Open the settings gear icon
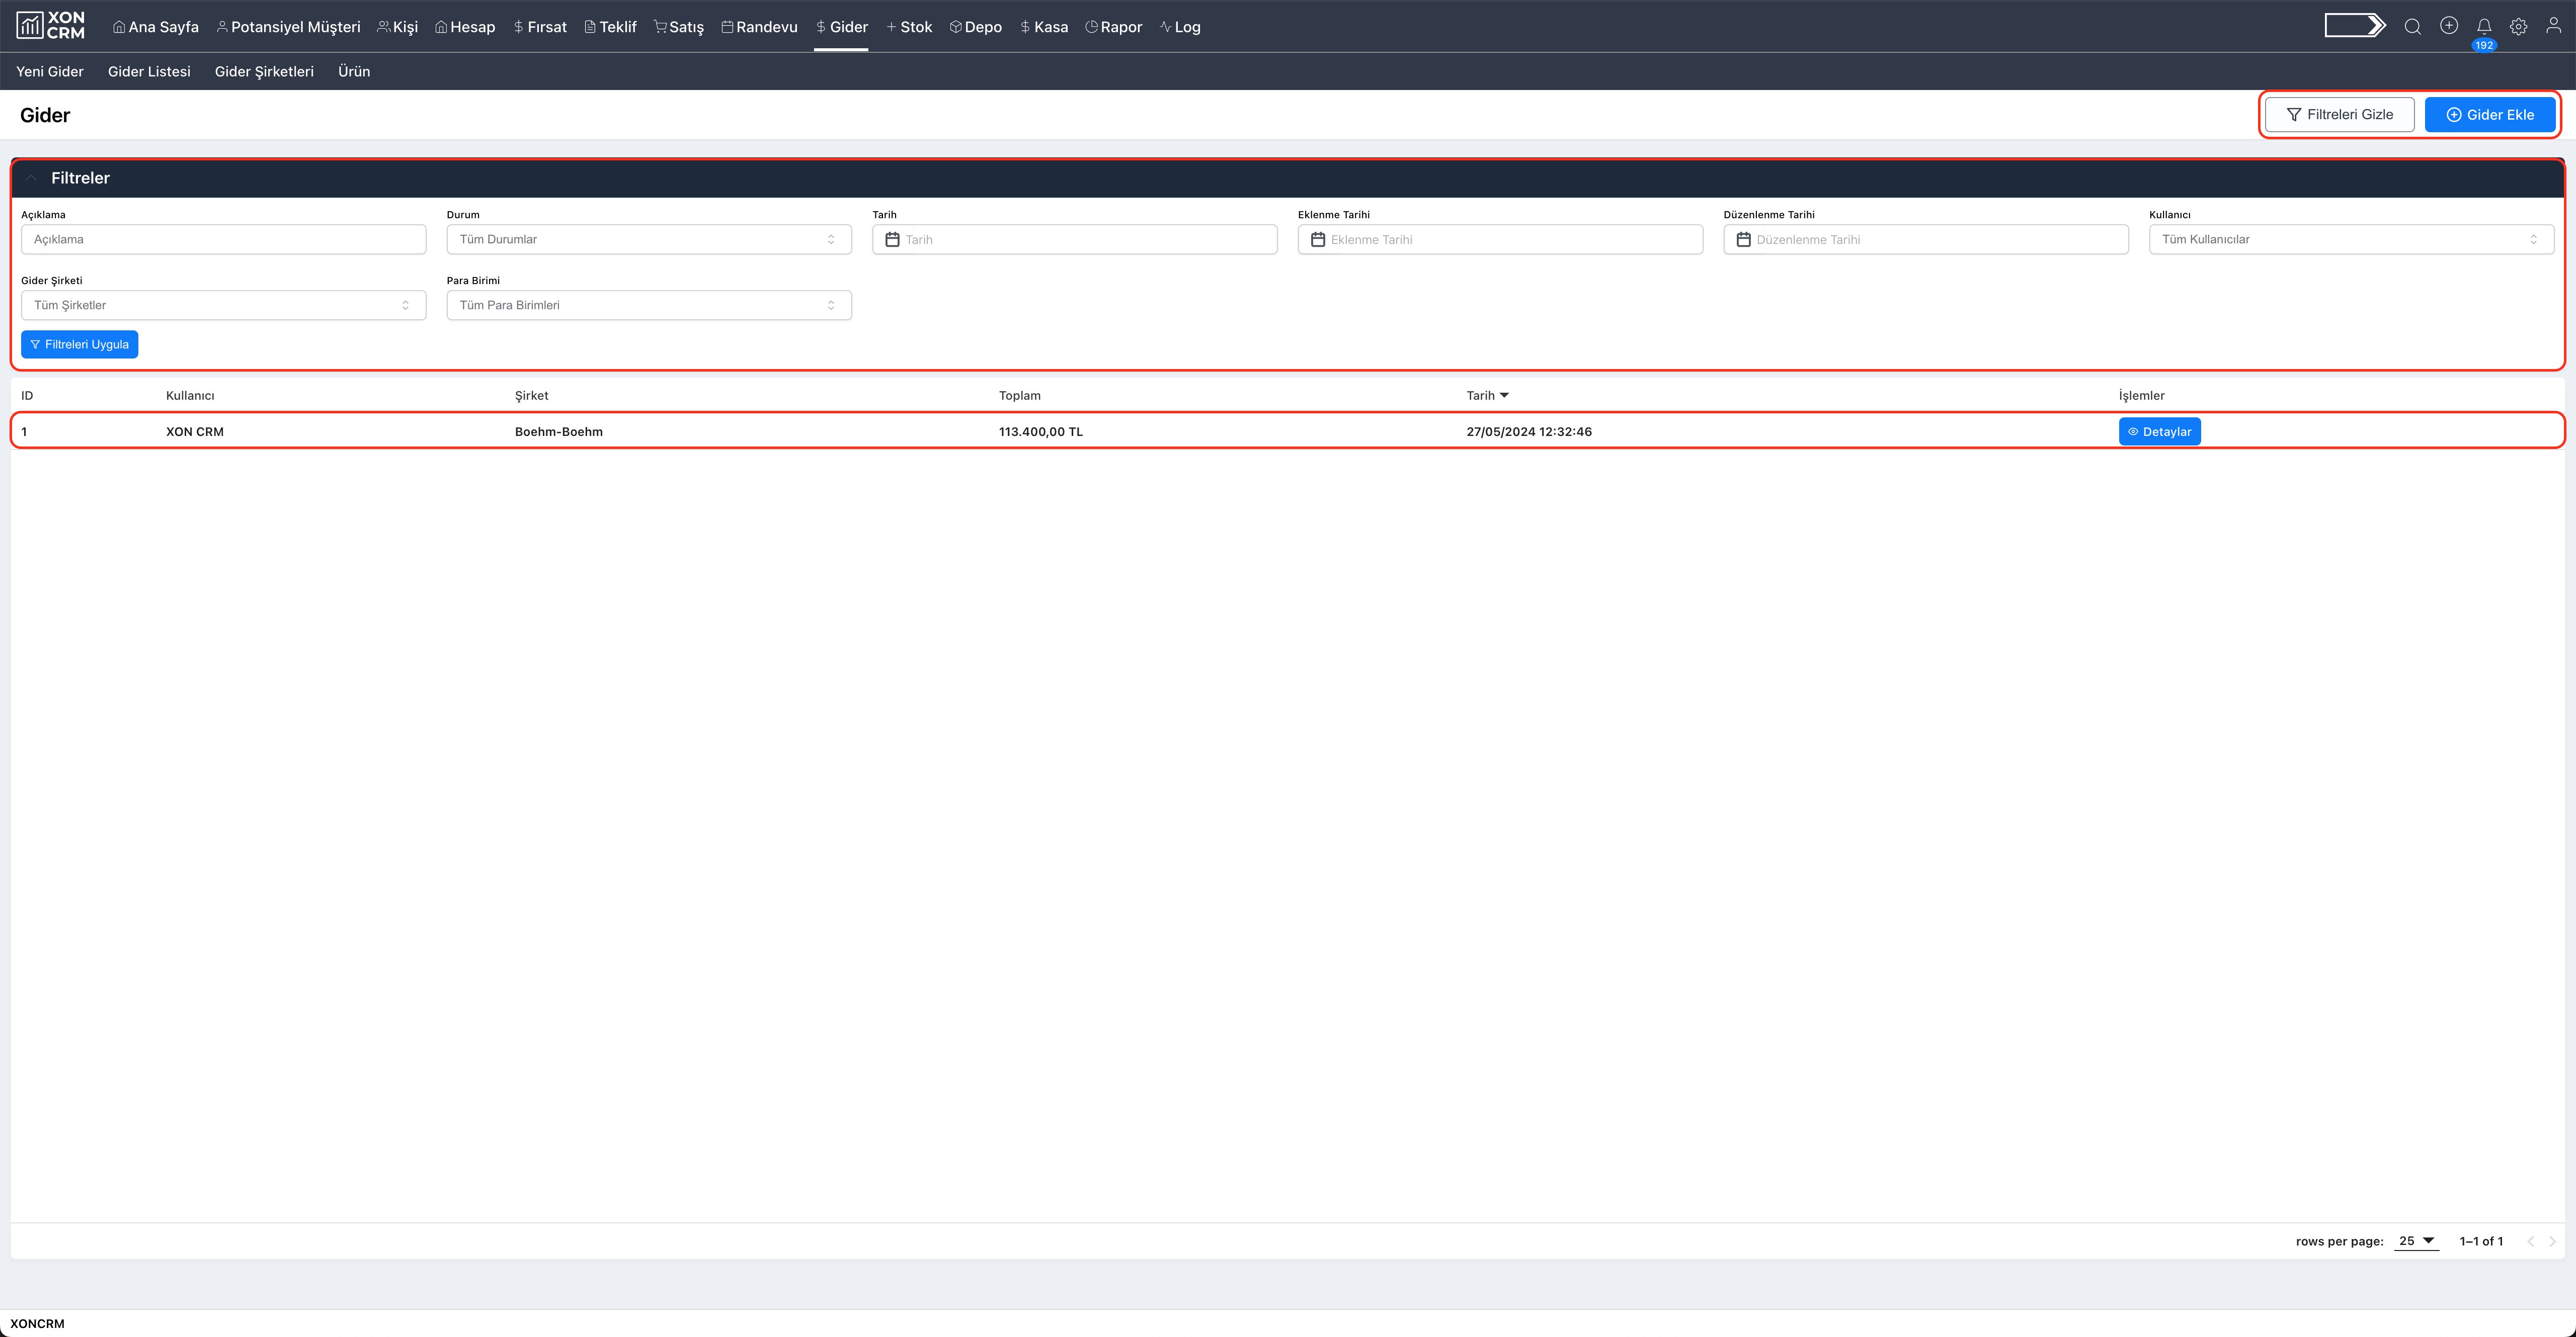Image resolution: width=2576 pixels, height=1337 pixels. [x=2518, y=27]
